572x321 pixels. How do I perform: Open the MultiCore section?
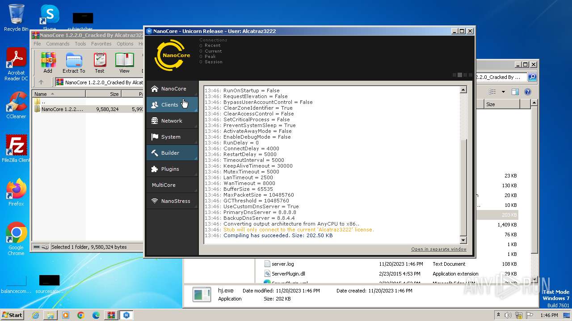pos(172,185)
